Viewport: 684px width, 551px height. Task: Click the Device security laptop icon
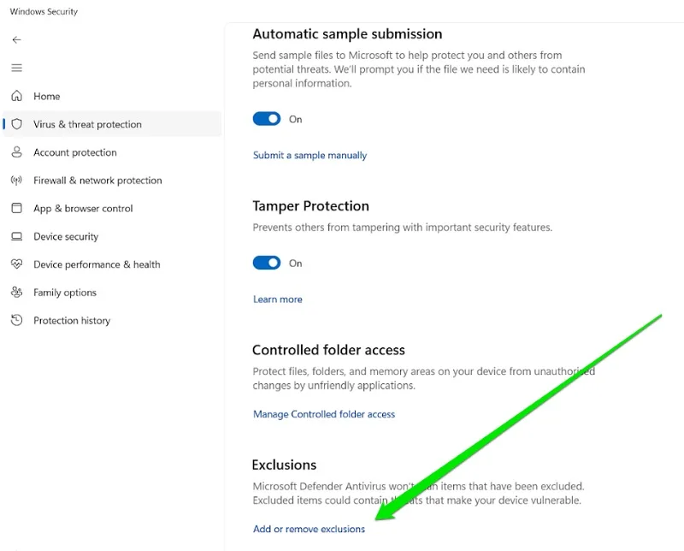click(x=16, y=236)
